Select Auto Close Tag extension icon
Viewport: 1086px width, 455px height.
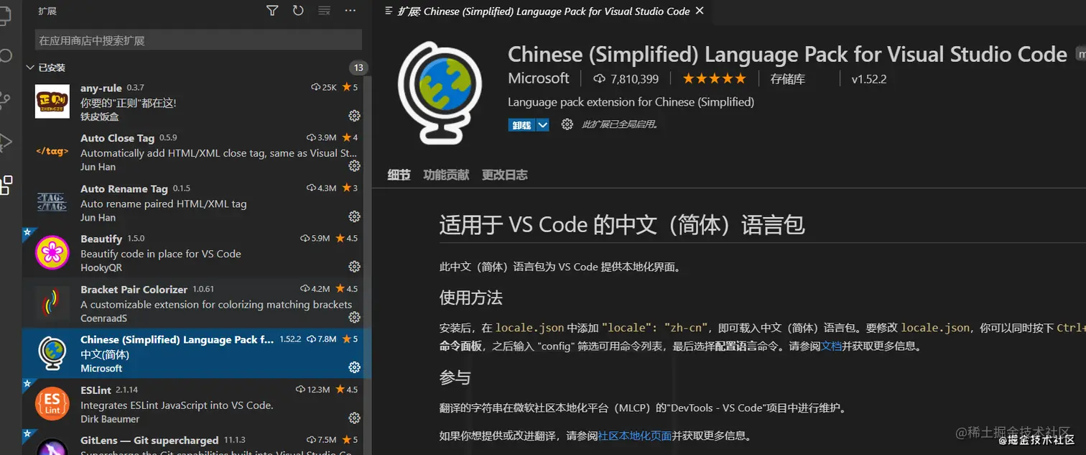(52, 152)
